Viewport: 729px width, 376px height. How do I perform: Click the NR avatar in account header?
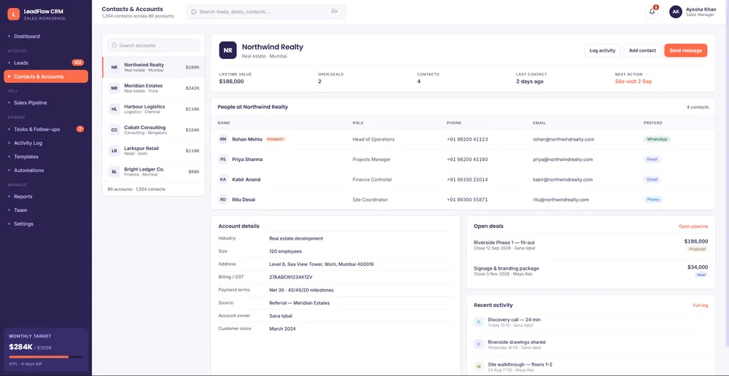click(x=227, y=50)
